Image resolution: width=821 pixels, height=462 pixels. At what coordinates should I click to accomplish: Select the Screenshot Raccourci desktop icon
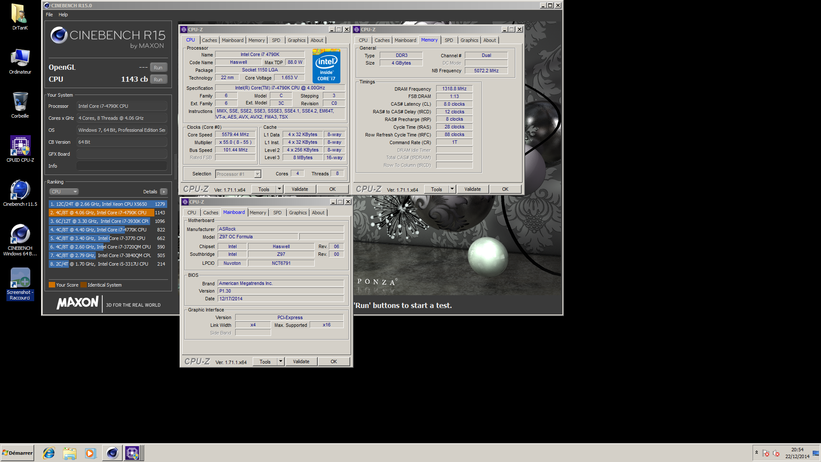coord(20,284)
